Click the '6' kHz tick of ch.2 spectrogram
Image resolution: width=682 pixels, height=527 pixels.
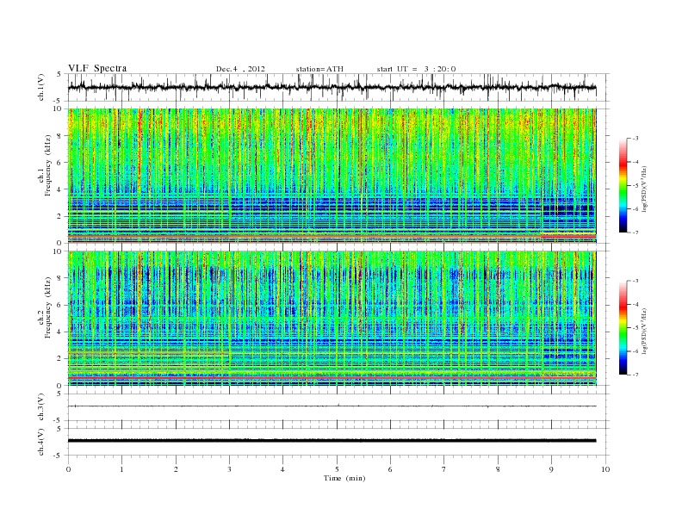[60, 305]
